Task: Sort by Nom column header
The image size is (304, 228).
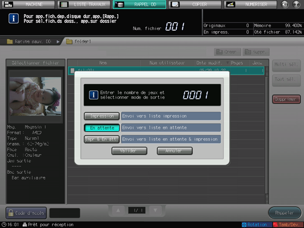Action: click(103, 63)
